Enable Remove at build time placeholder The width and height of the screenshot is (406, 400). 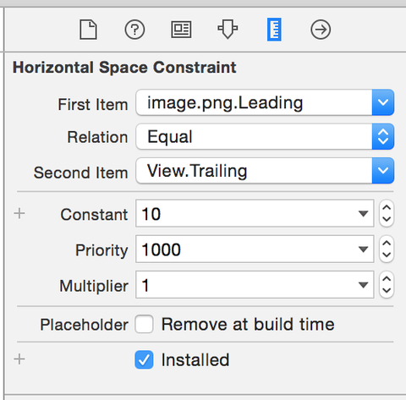144,324
